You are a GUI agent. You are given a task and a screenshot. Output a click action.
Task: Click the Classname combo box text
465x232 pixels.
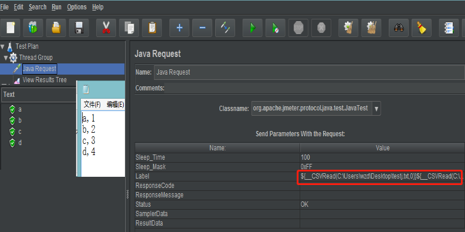coord(311,109)
